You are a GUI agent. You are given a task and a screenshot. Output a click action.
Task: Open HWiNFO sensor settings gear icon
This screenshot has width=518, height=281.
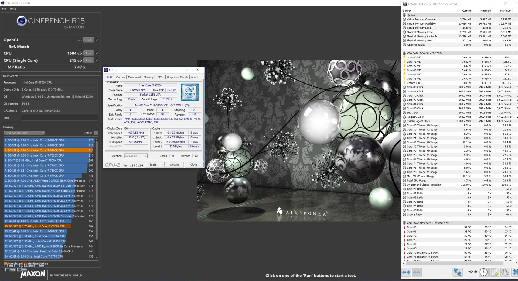(x=505, y=272)
